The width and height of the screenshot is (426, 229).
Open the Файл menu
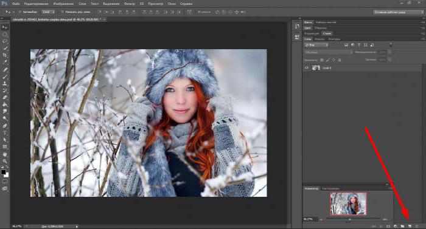[16, 4]
